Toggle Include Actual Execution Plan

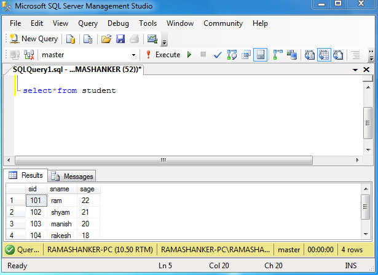point(278,55)
